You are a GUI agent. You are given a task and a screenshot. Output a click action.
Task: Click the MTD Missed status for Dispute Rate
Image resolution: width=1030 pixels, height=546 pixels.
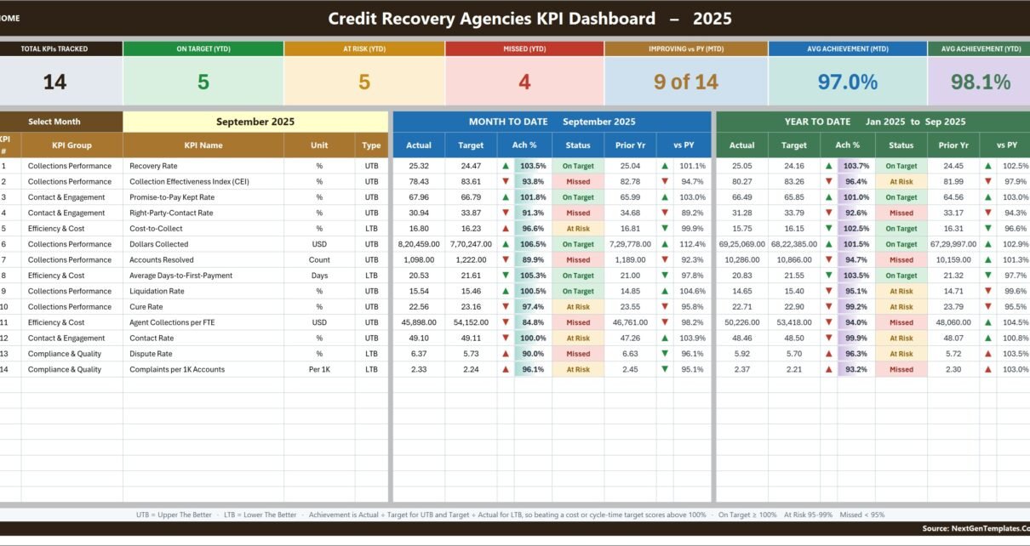(578, 354)
